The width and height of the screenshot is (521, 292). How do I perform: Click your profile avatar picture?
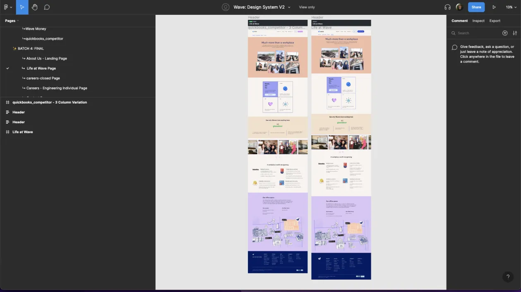459,7
